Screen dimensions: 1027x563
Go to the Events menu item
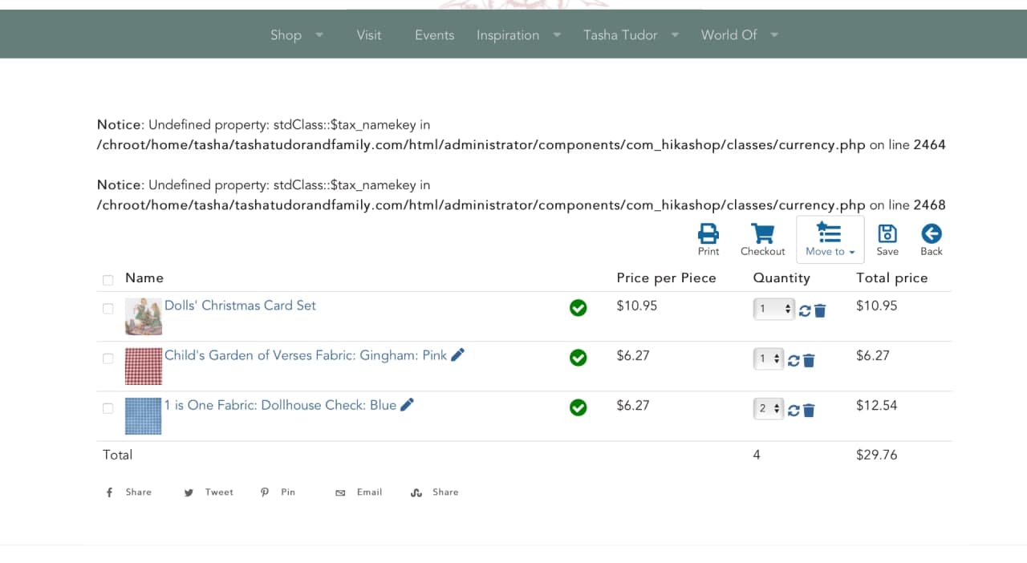coord(434,34)
